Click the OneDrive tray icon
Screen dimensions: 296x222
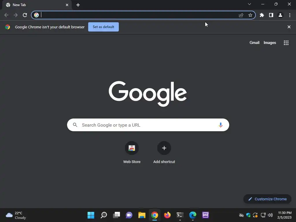241,215
